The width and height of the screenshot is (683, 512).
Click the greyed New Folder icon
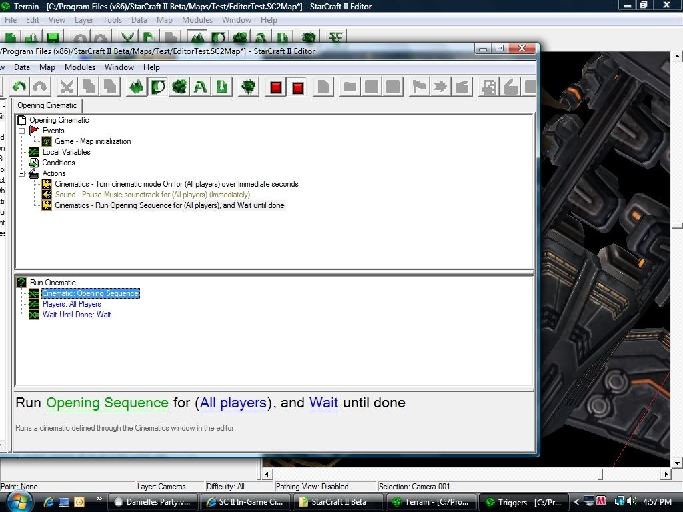(350, 87)
